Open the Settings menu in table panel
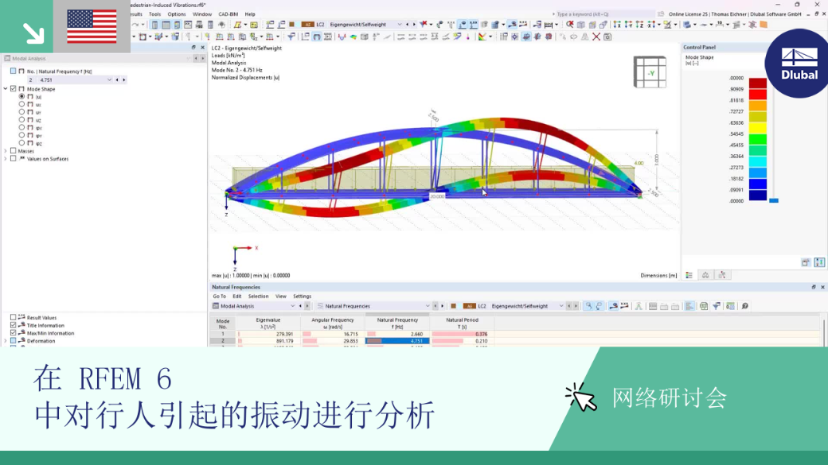828x465 pixels. [302, 296]
